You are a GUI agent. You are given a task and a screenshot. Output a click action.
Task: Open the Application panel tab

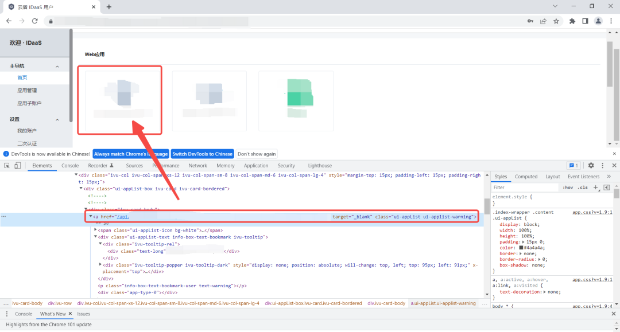click(256, 166)
